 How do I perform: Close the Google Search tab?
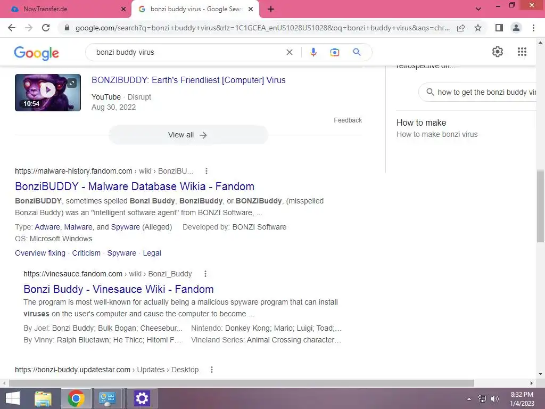pos(251,10)
